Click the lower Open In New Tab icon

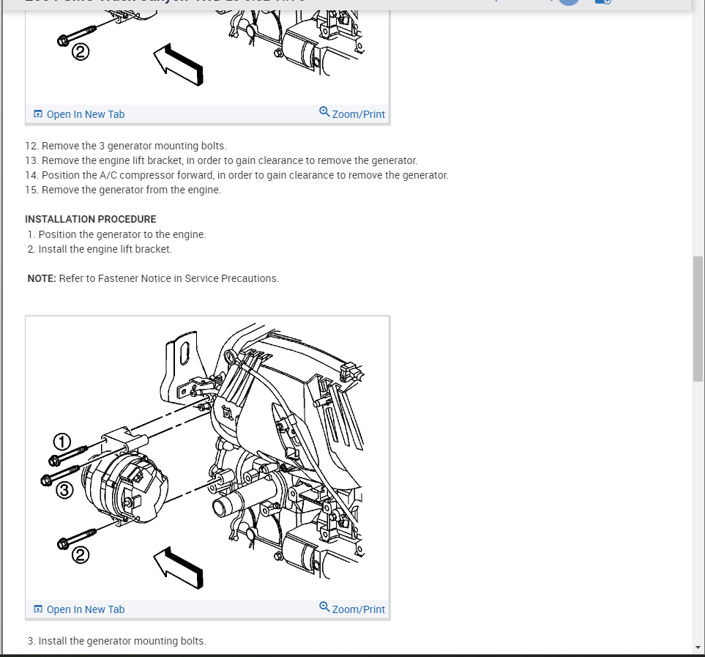(x=38, y=609)
